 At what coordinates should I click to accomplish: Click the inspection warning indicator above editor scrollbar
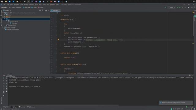193,13
